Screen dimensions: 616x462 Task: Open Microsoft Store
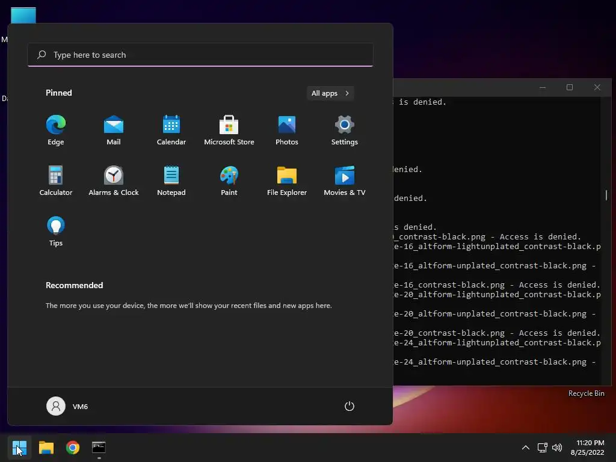click(x=229, y=130)
